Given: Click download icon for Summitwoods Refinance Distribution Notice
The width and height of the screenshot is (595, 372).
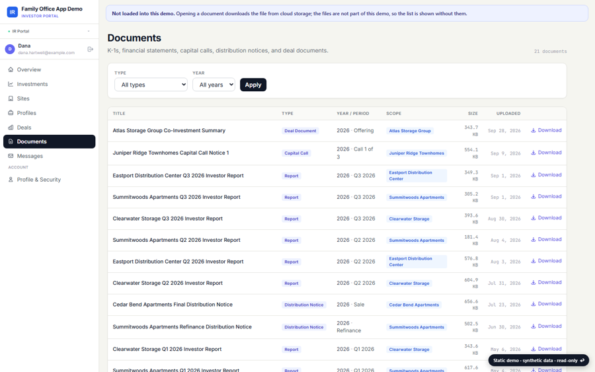Looking at the screenshot, I should (533, 326).
